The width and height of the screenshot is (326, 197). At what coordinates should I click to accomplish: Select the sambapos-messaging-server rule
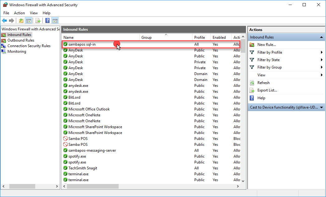(x=92, y=150)
